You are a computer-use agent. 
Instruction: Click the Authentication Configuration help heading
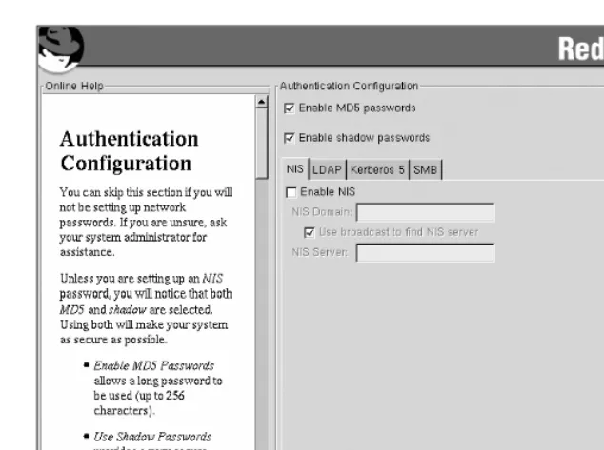click(x=130, y=150)
